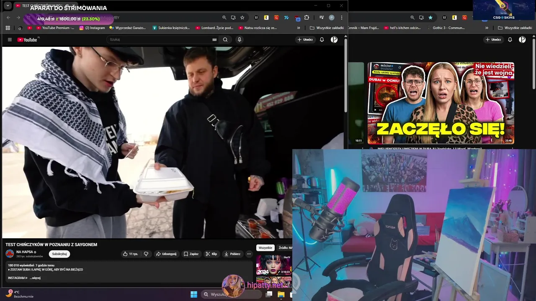Open the (2) Instagram bookmark

(x=92, y=28)
